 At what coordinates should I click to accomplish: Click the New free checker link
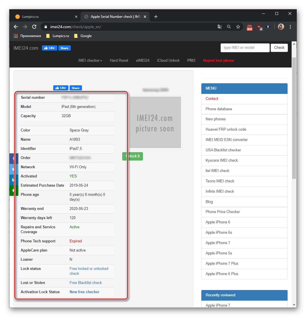point(85,292)
